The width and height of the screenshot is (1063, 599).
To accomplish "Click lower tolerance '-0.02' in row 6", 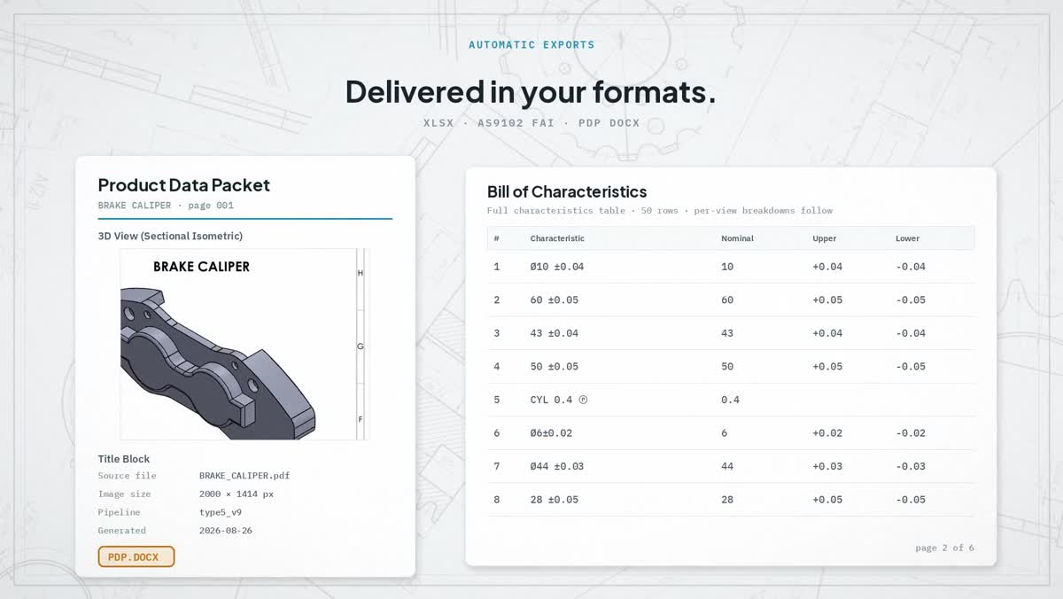I will (x=911, y=433).
